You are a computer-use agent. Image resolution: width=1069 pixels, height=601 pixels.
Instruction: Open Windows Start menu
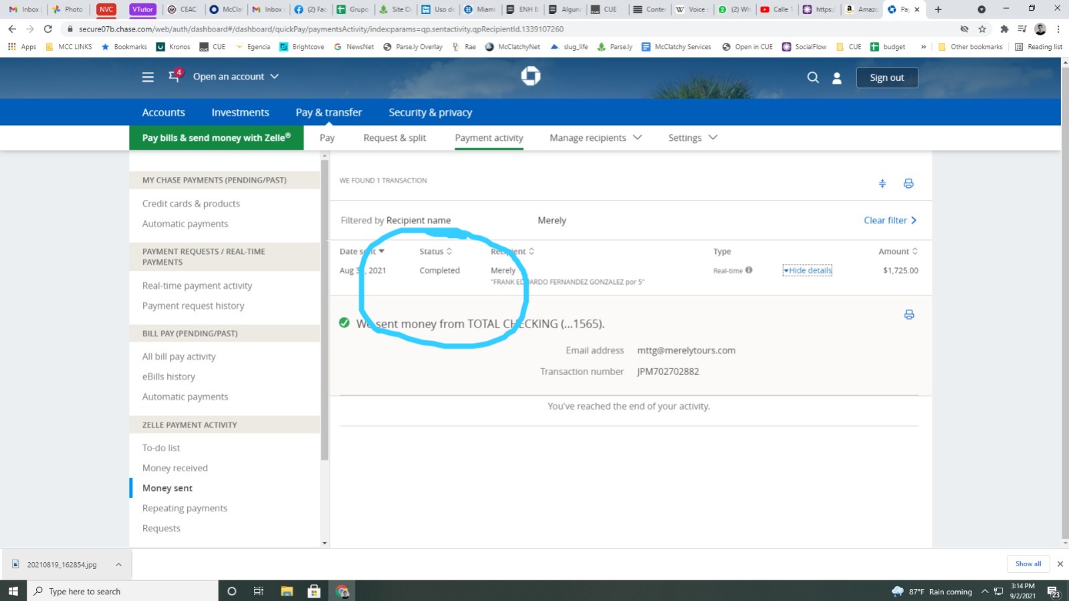(x=13, y=591)
